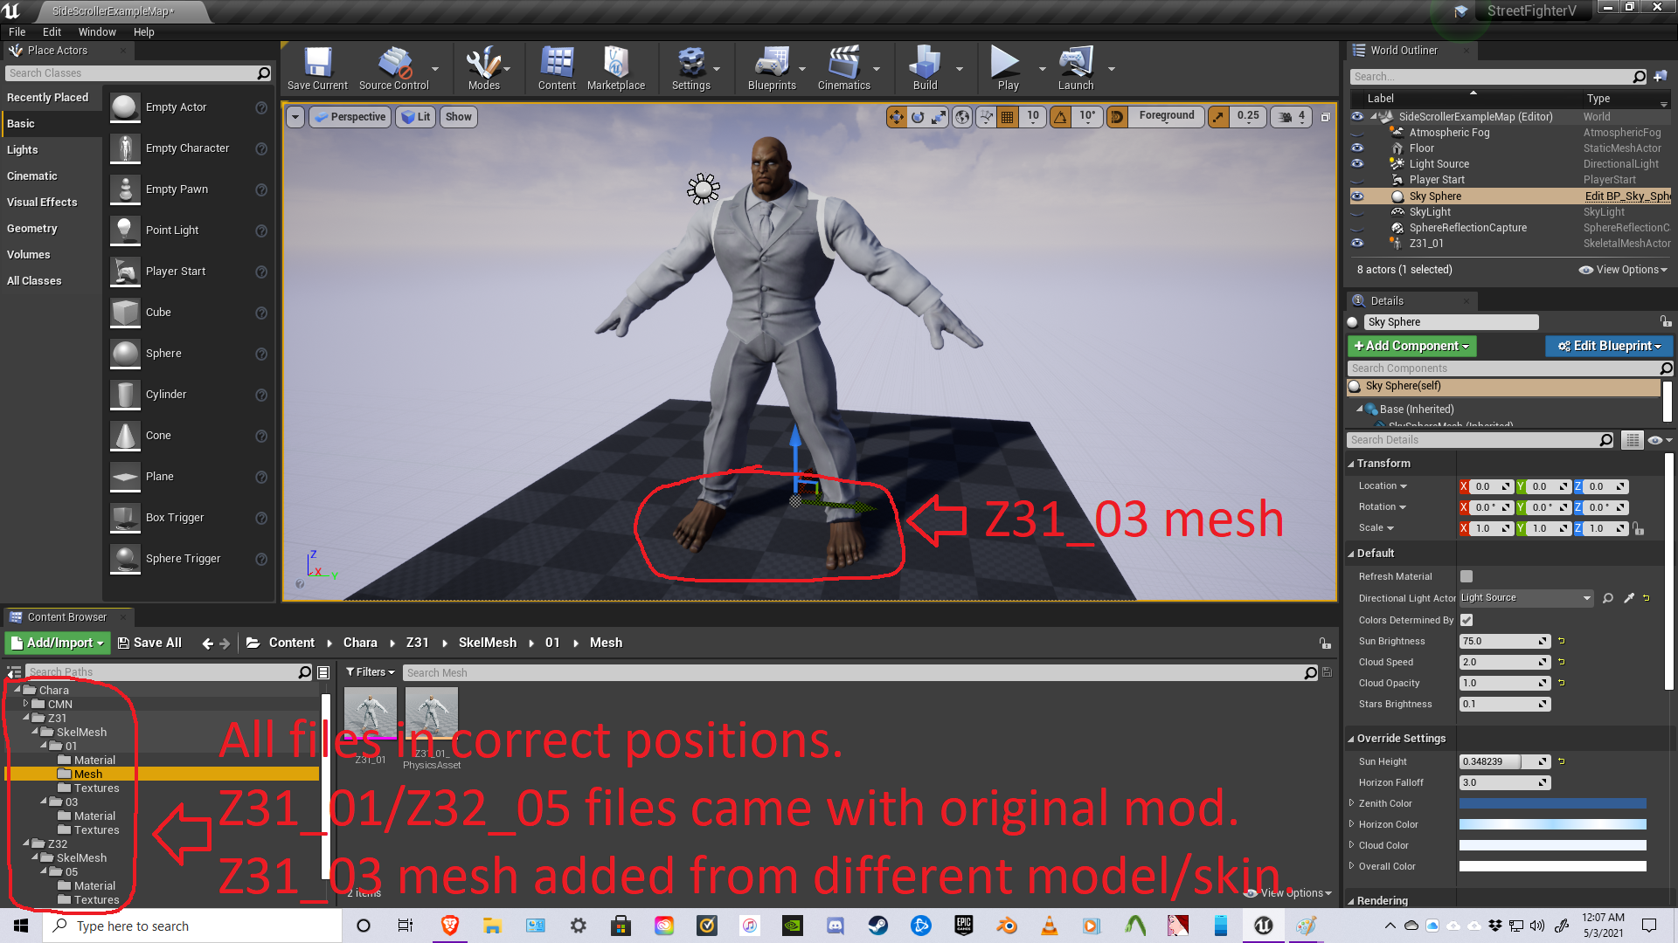Adjust the Sun Height value slider
1678x943 pixels.
(1504, 761)
